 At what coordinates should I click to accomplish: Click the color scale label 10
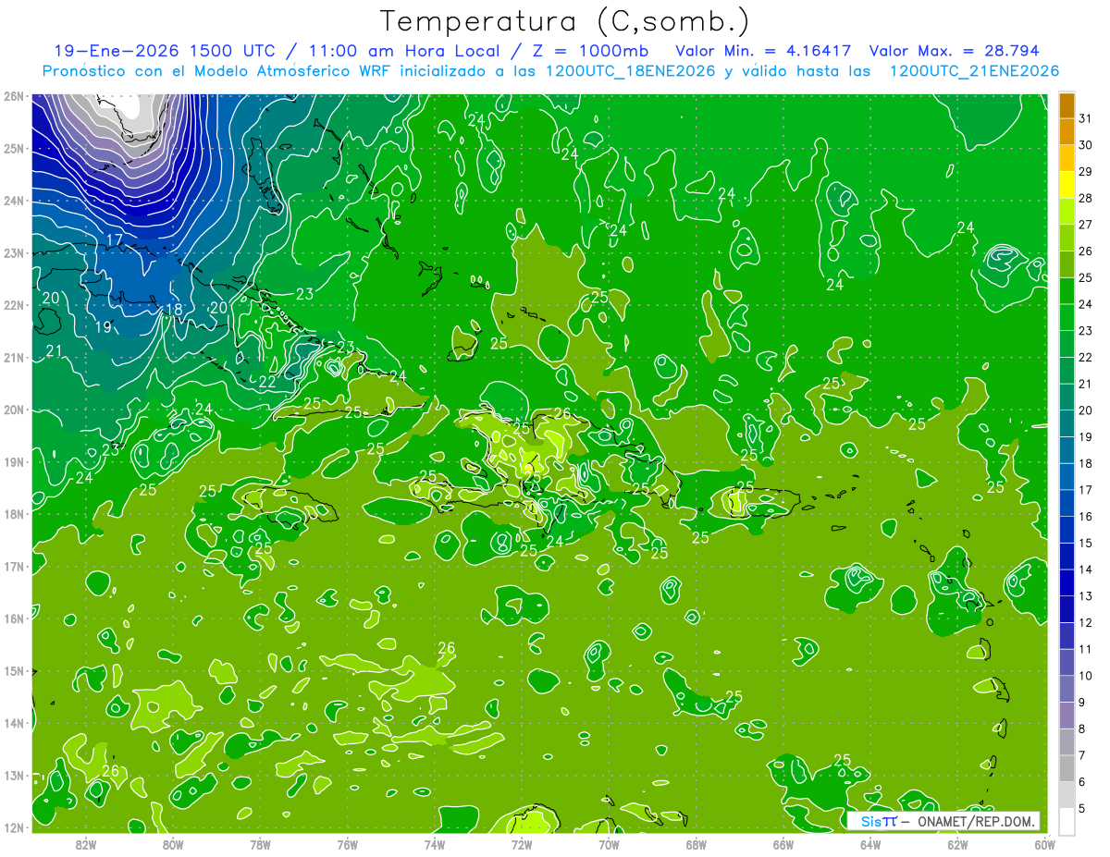pyautogui.click(x=1085, y=675)
